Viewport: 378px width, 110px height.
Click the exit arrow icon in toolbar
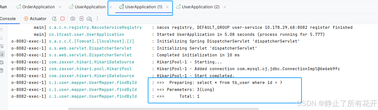[x=81, y=19]
